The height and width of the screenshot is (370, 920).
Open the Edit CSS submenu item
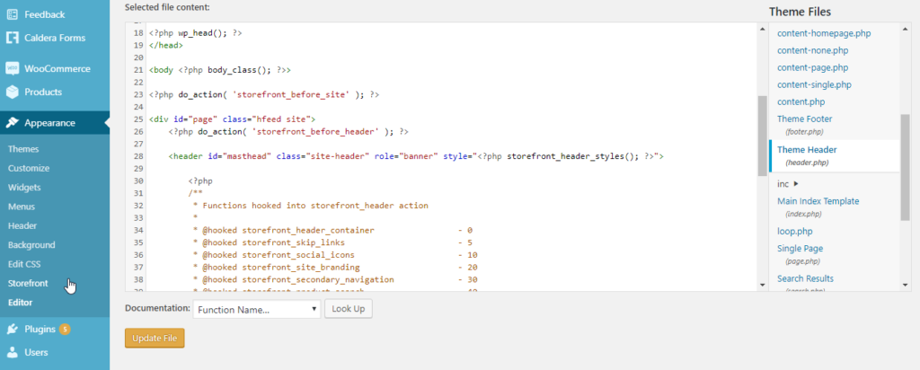click(24, 264)
